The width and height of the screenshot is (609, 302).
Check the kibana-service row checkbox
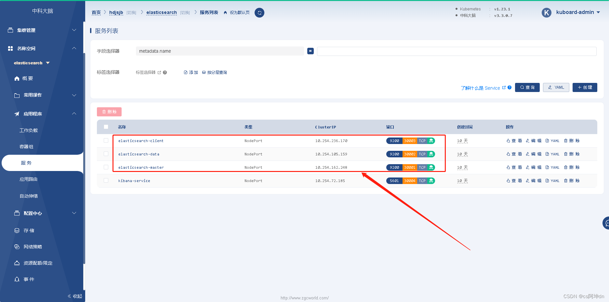106,180
